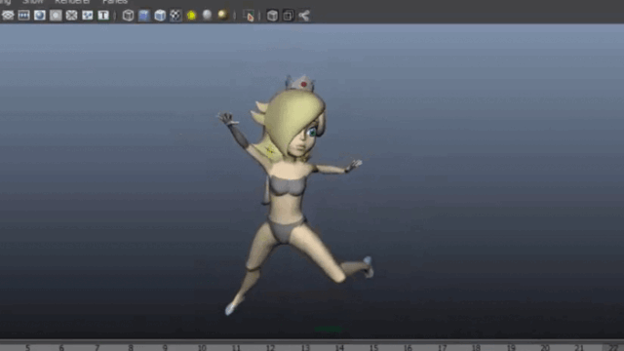Toggle X-Ray Active Components icon
Viewport: 624px width, 351px height.
[x=289, y=16]
